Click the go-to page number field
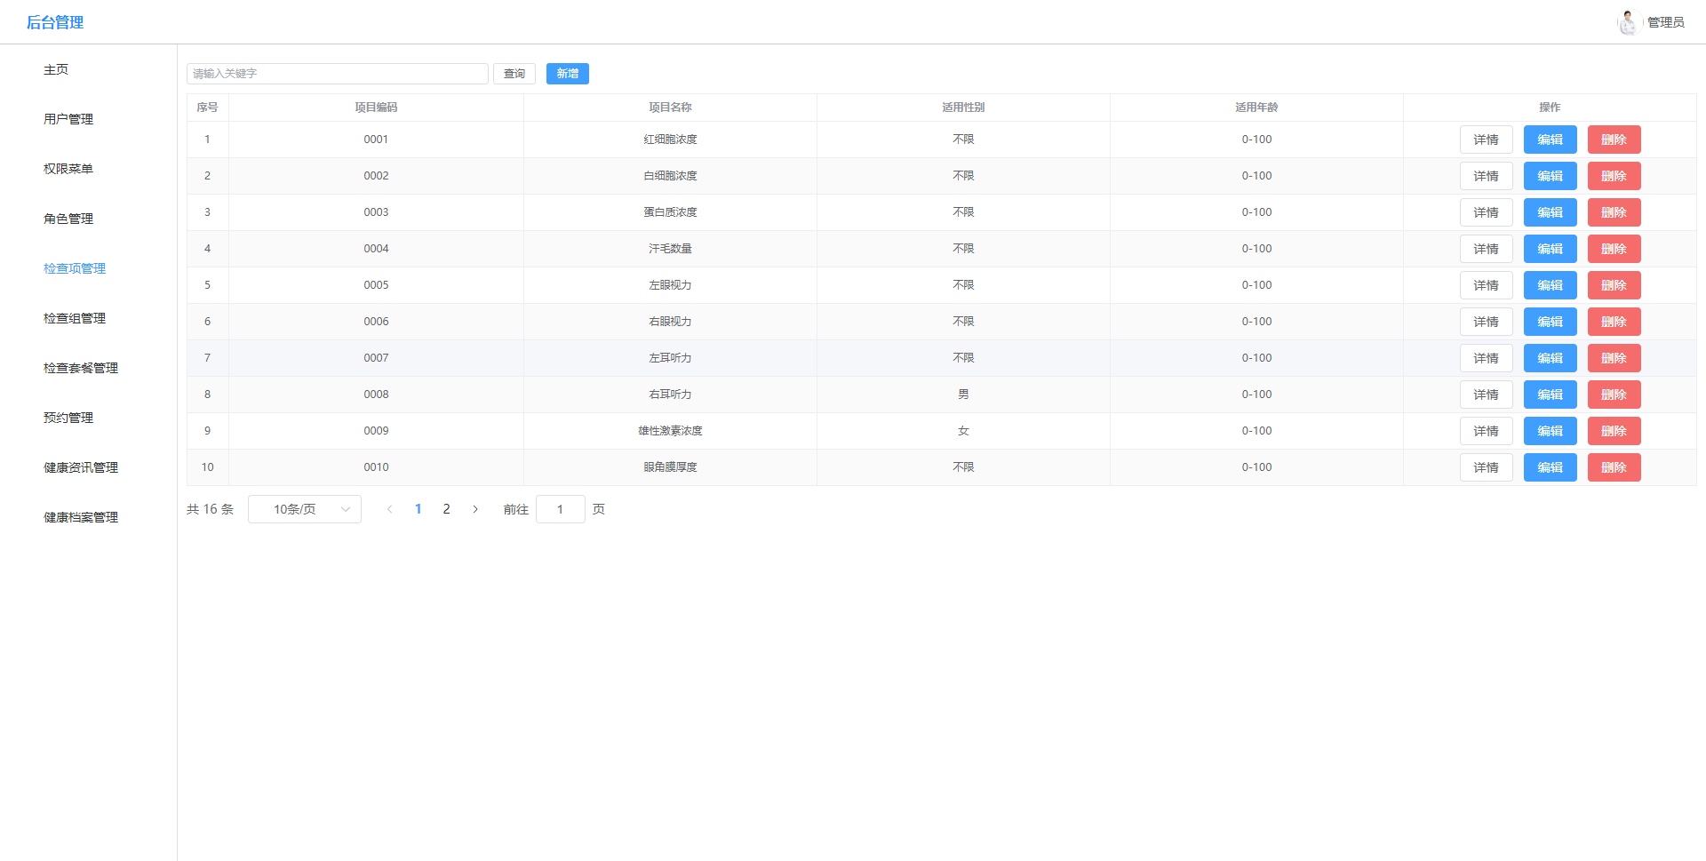Image resolution: width=1706 pixels, height=861 pixels. point(560,509)
